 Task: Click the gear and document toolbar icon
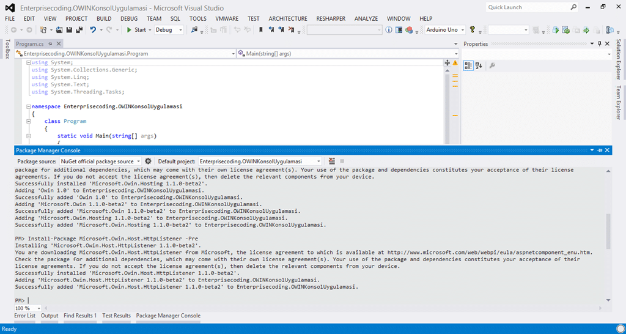click(x=565, y=30)
